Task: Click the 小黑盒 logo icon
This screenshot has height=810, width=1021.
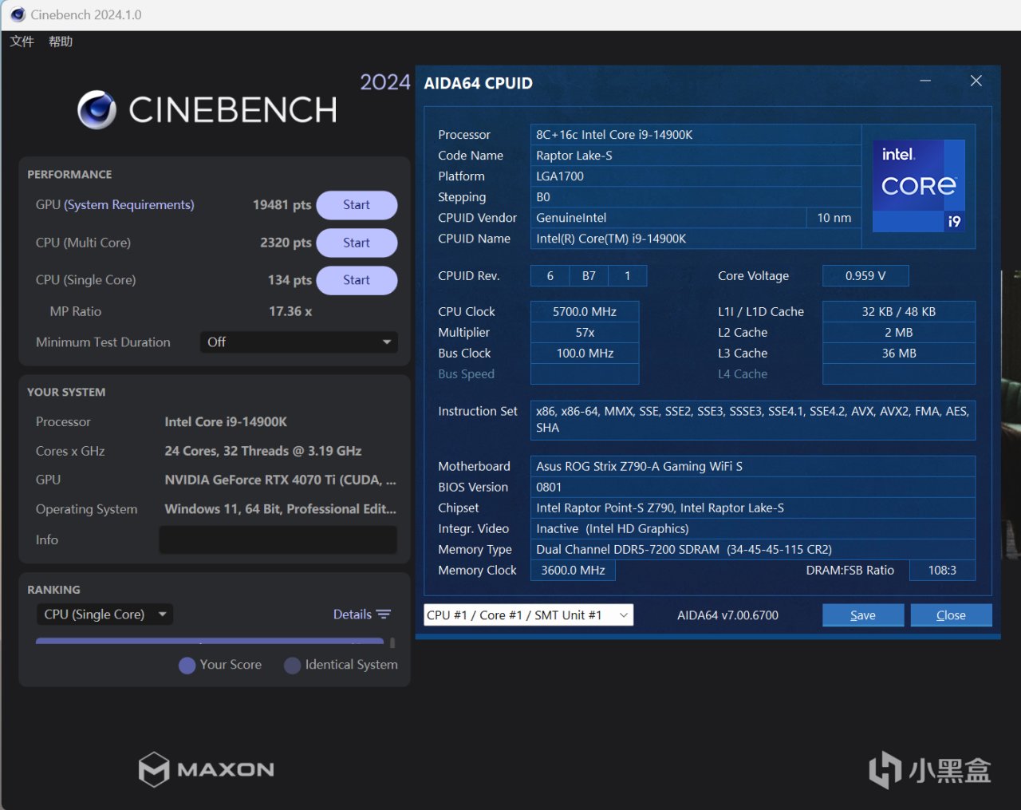Action: [885, 769]
